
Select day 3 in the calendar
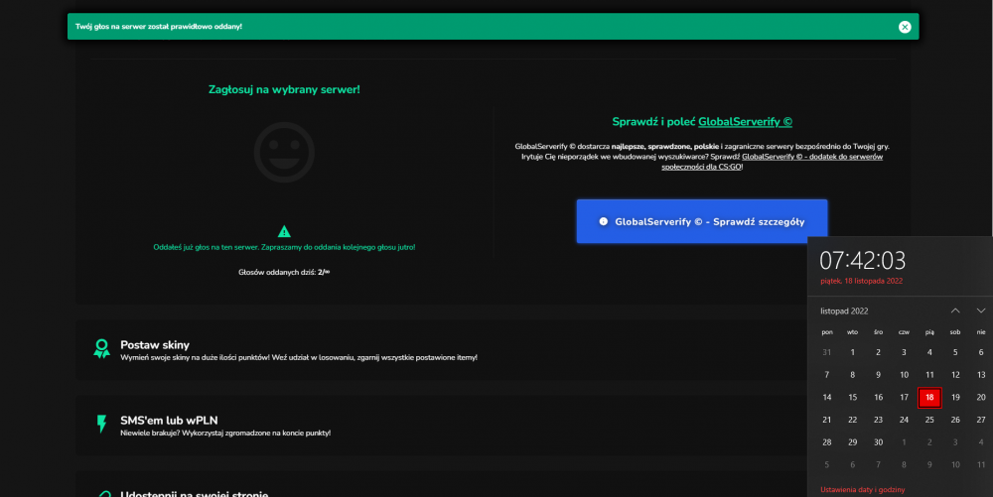pos(904,352)
